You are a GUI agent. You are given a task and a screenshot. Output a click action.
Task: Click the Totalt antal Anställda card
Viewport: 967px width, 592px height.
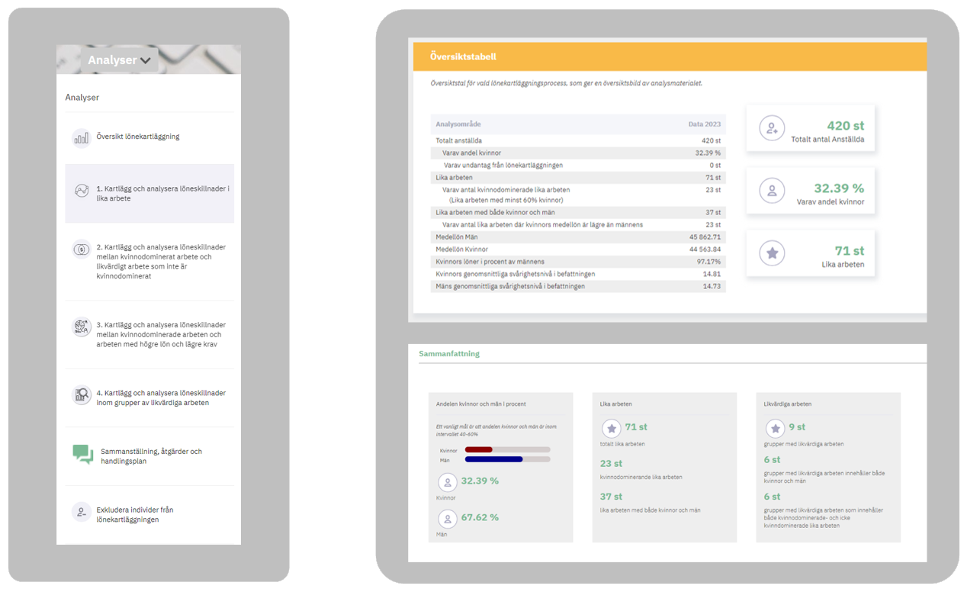click(x=810, y=127)
